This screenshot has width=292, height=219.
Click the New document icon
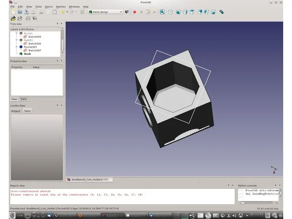click(x=13, y=12)
